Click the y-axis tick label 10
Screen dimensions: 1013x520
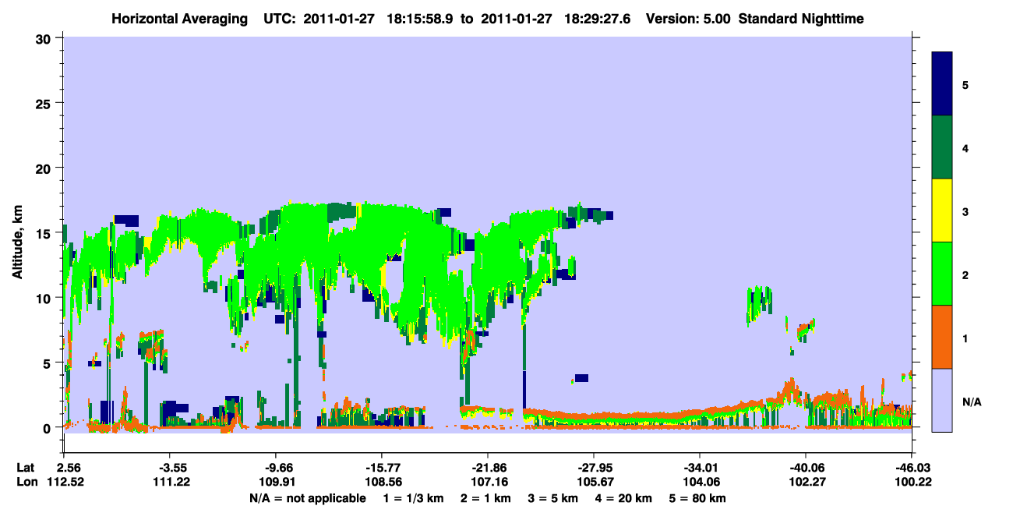point(45,298)
